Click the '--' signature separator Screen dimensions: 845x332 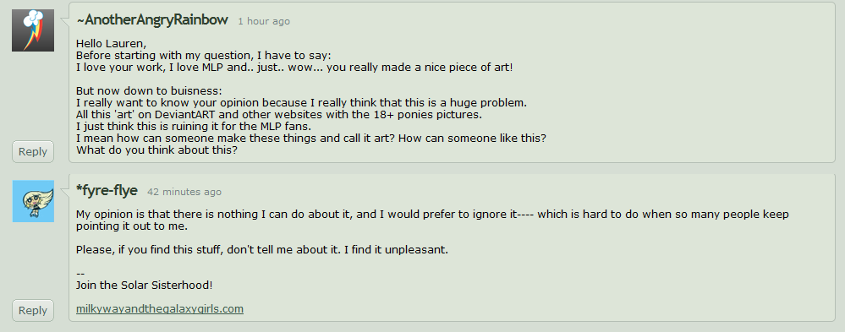click(80, 274)
